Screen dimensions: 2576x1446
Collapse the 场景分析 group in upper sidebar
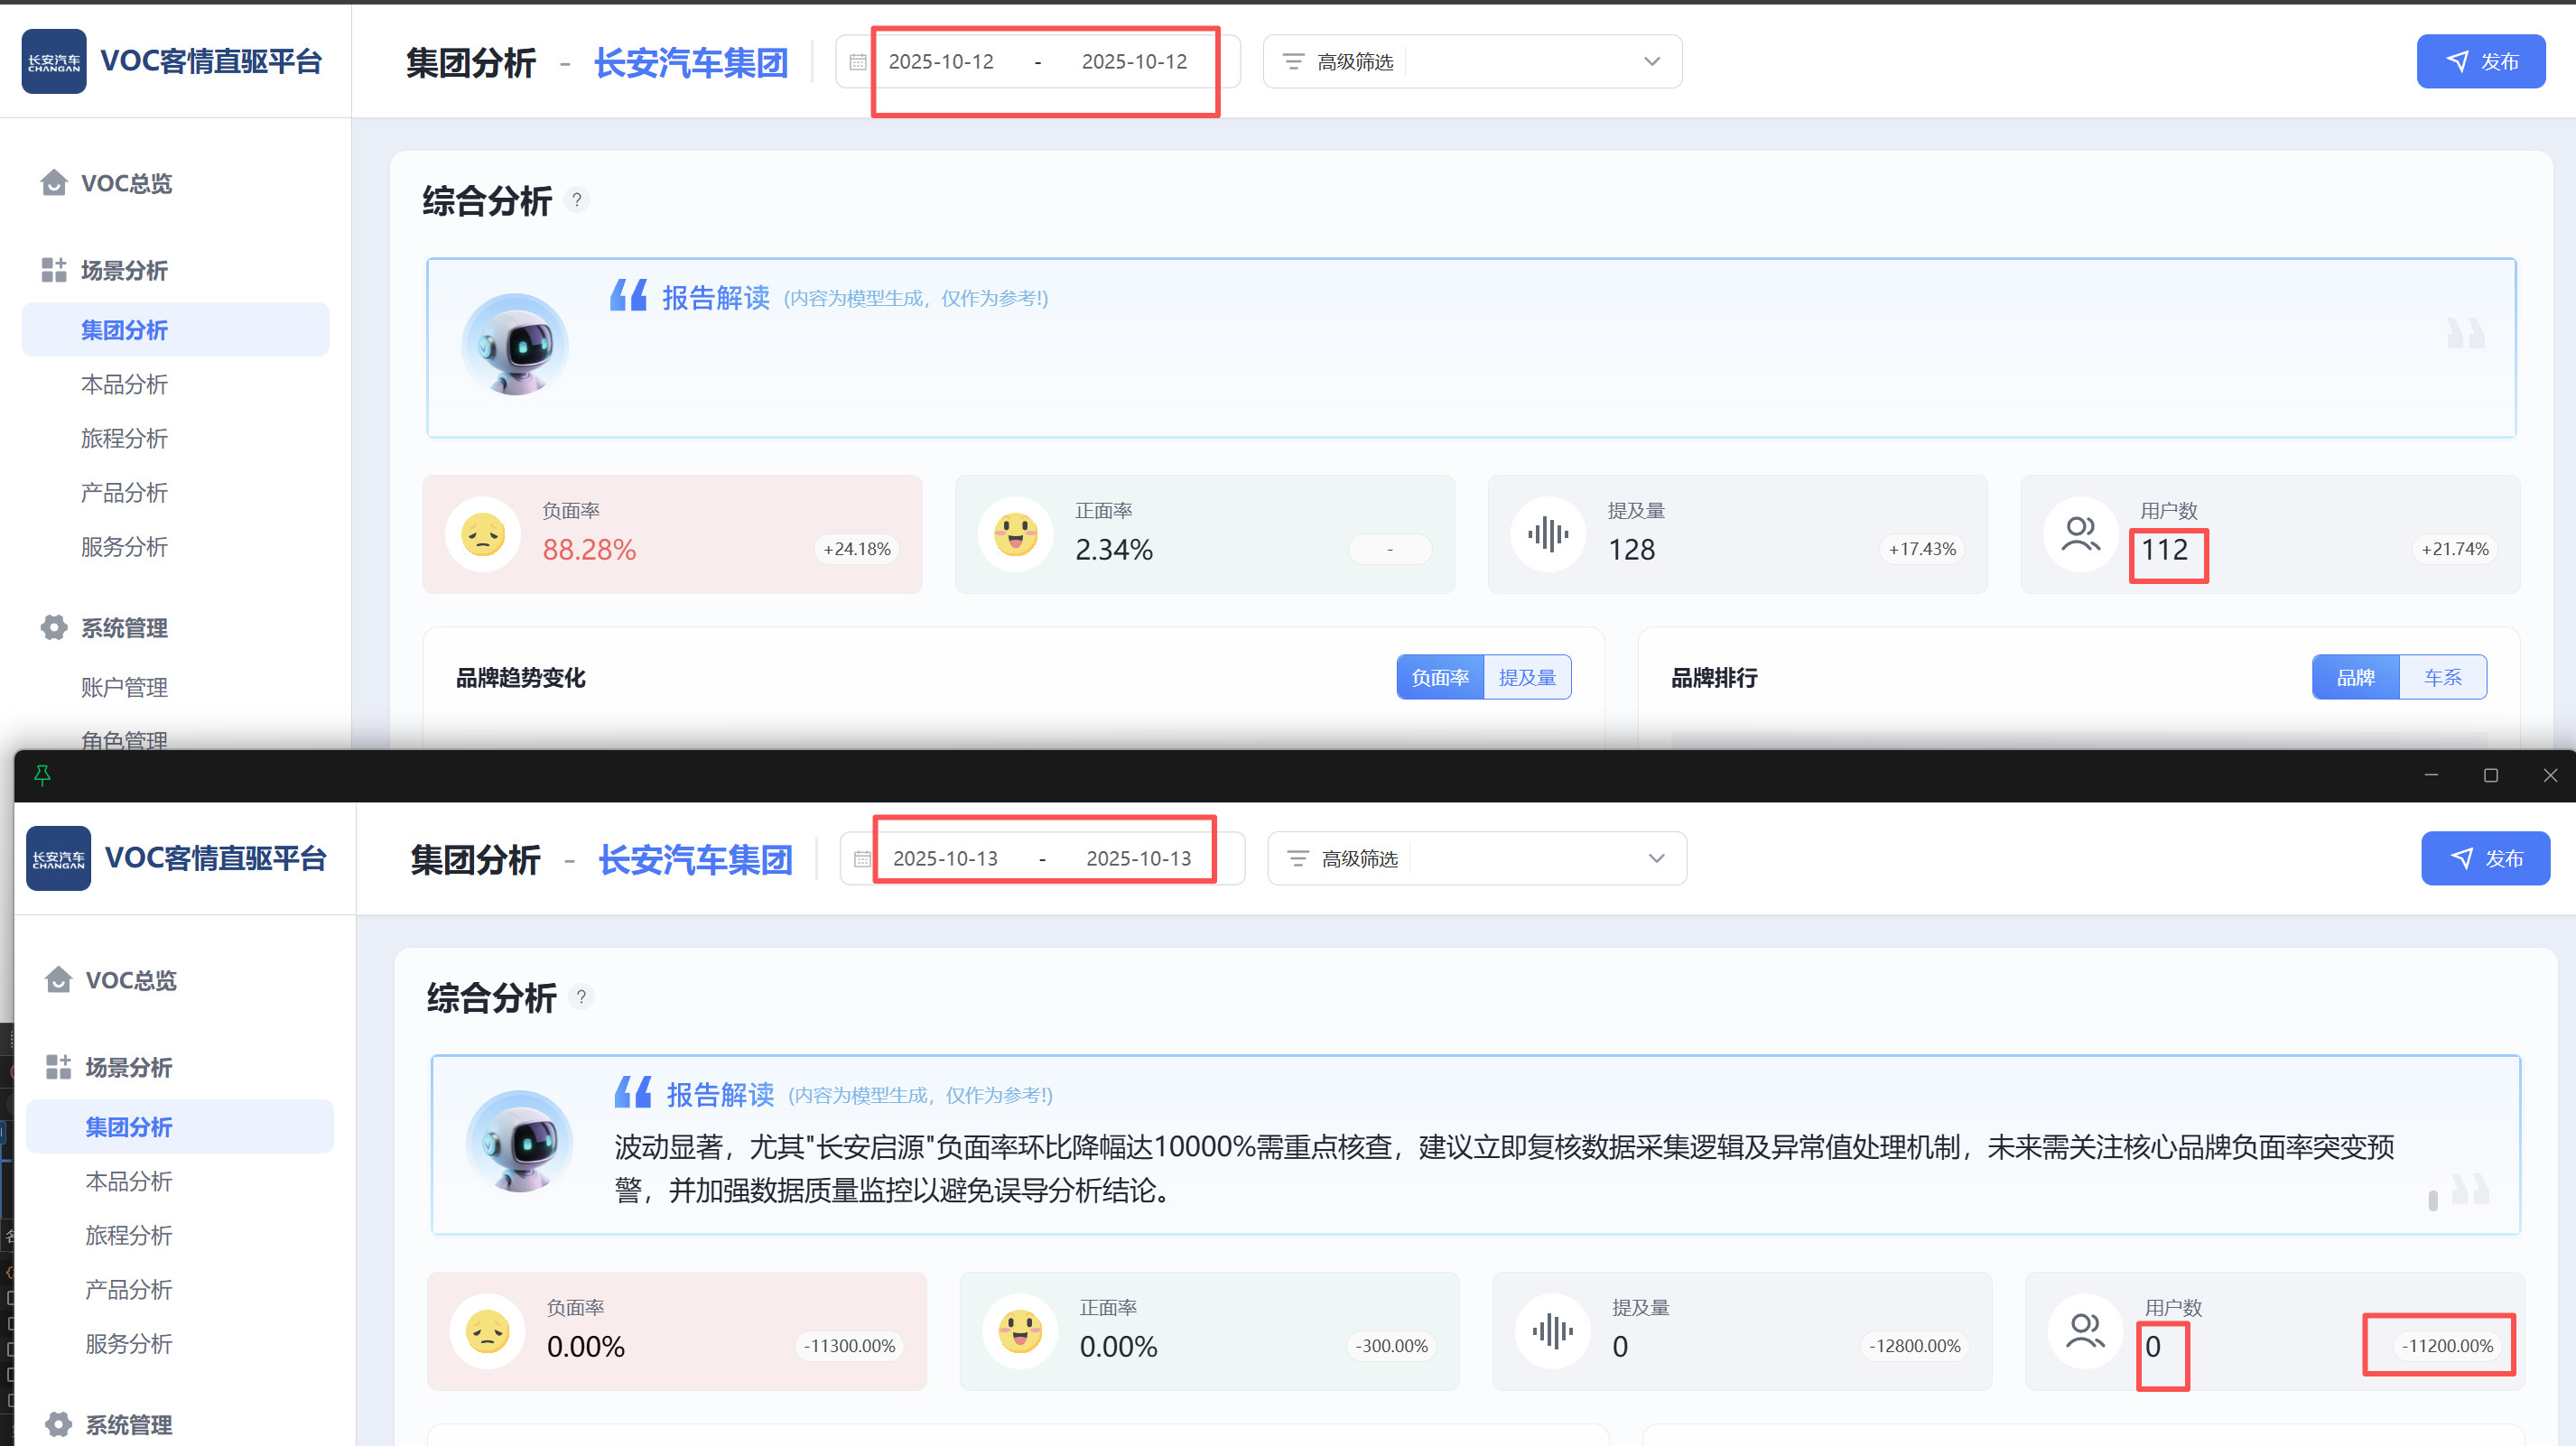(124, 270)
